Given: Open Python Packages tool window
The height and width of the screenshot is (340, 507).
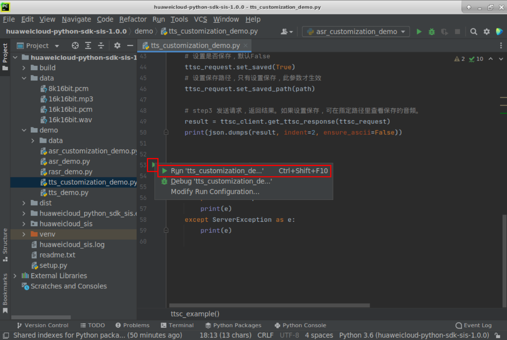Looking at the screenshot, I should (233, 325).
